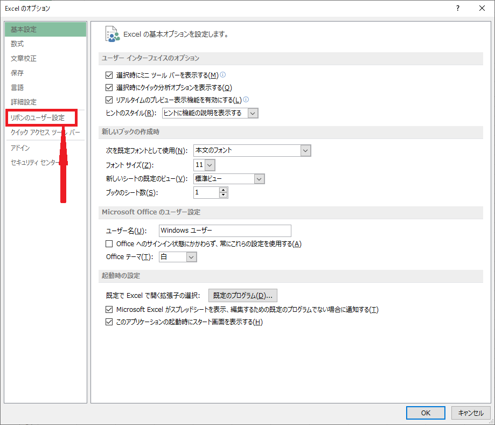Enable Office へのサインイン状態にかかわらず checkbox
Image resolution: width=495 pixels, height=425 pixels.
tap(109, 244)
